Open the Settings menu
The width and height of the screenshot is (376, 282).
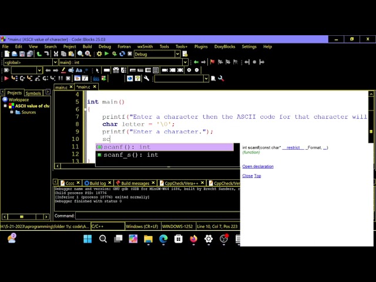pos(249,46)
